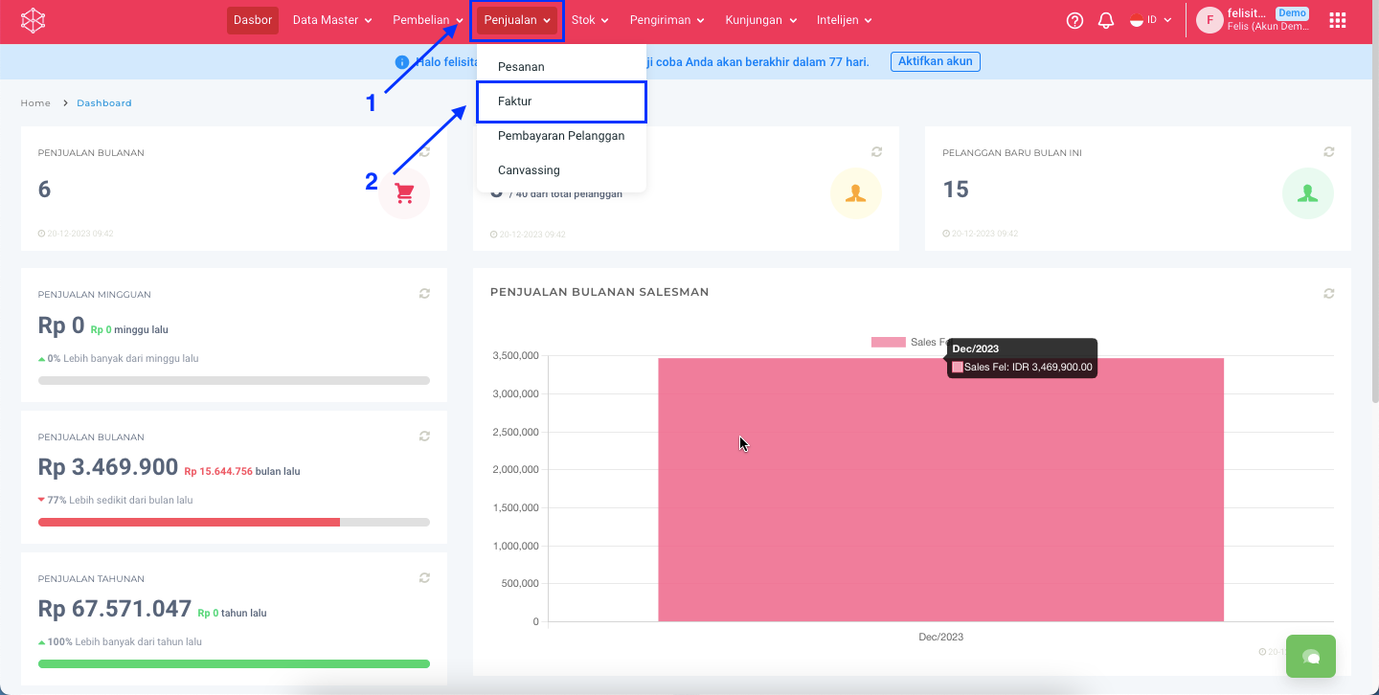1379x695 pixels.
Task: Refresh the Penjualan Tahunan card
Action: point(424,578)
